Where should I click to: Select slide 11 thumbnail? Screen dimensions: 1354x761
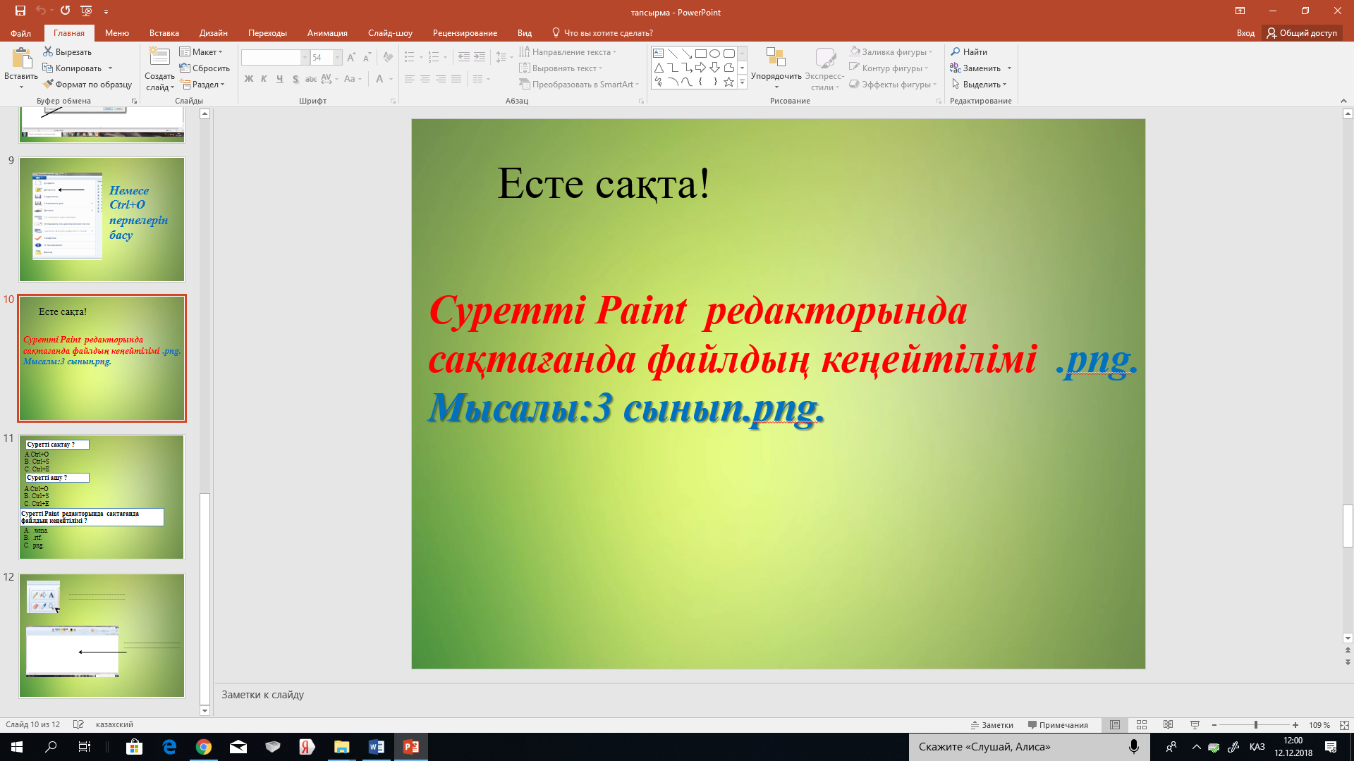(x=102, y=497)
